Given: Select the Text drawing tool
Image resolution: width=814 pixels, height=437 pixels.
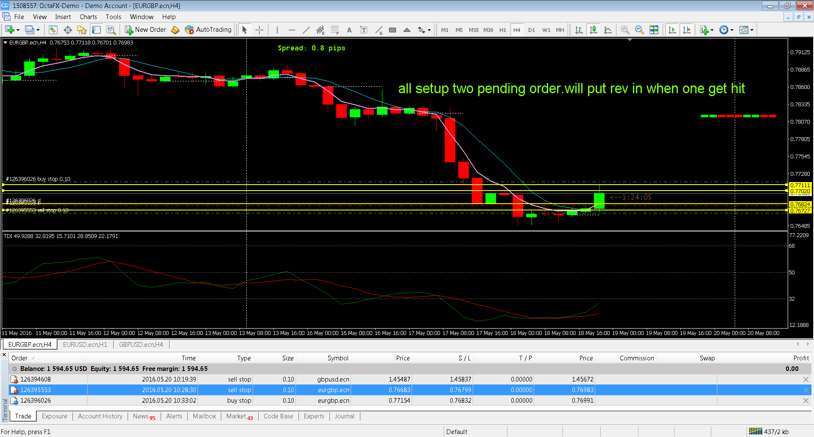Looking at the screenshot, I should [x=349, y=30].
